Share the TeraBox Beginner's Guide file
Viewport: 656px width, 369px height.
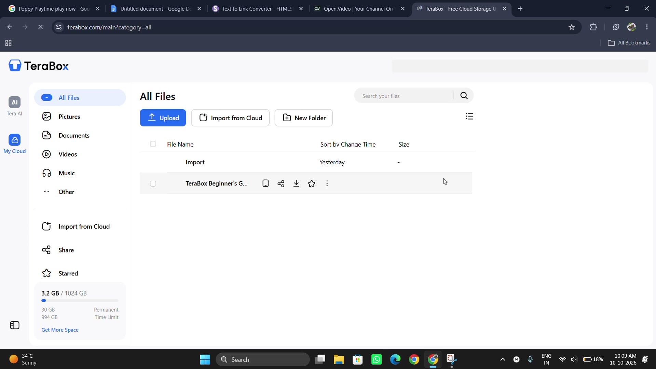click(281, 183)
